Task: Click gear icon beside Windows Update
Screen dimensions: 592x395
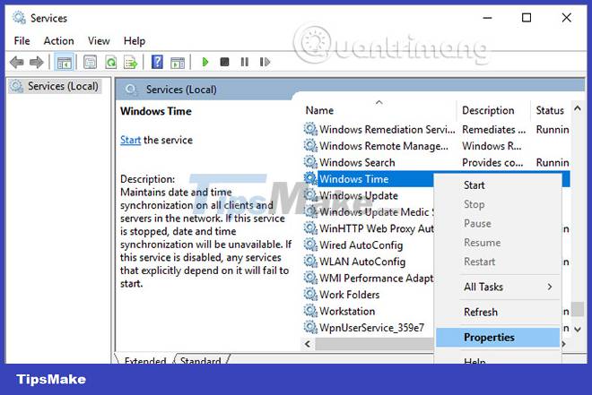Action: coord(310,195)
